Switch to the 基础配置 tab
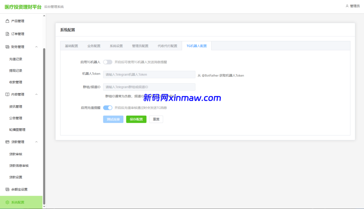The image size is (364, 209). (71, 46)
